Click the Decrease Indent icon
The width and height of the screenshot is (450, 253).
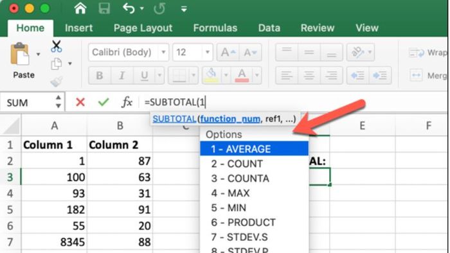click(357, 75)
